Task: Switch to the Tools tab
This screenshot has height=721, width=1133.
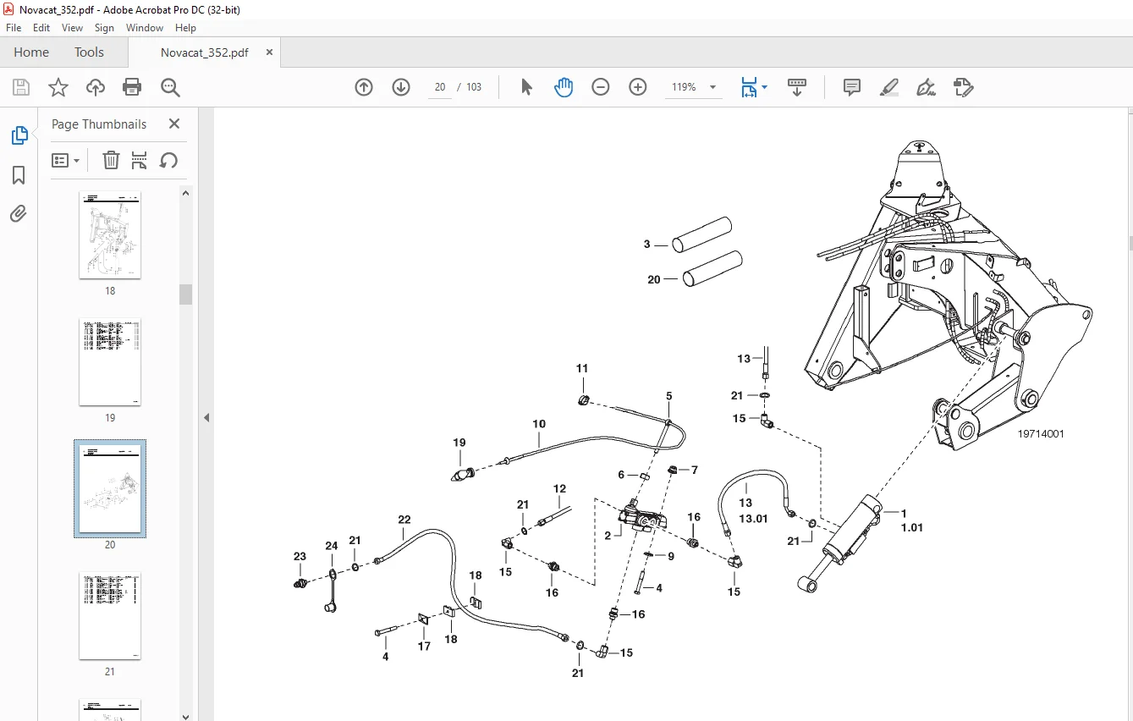Action: [x=89, y=52]
